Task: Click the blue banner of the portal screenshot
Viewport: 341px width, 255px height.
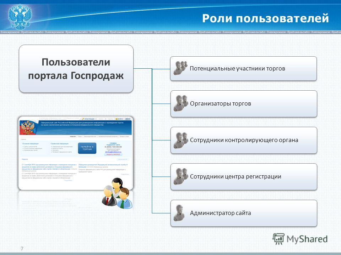Action: tap(75, 128)
